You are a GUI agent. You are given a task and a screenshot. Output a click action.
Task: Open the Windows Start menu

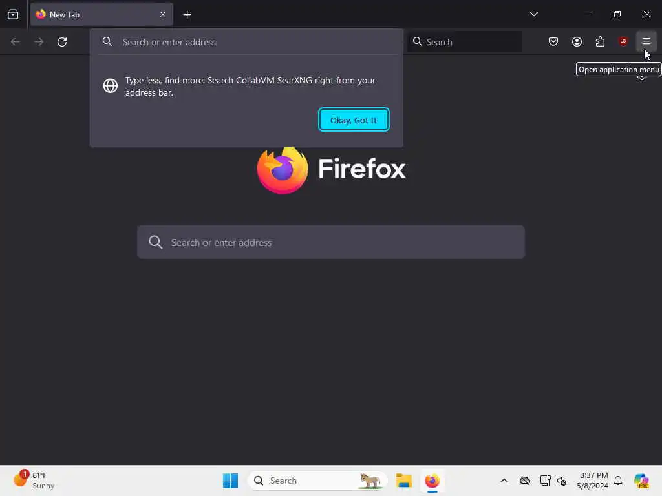pyautogui.click(x=231, y=480)
